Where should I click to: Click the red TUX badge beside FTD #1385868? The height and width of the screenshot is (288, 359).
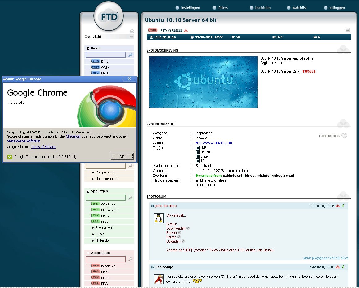[x=153, y=30]
